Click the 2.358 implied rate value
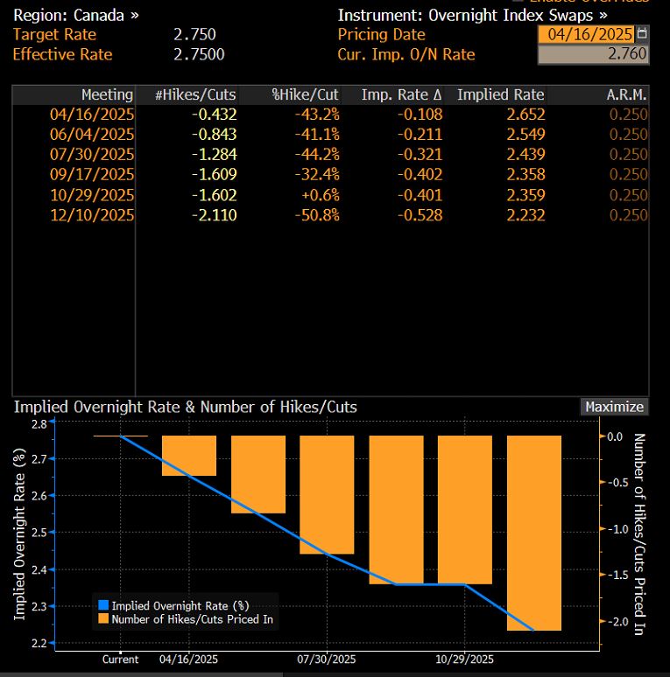Screen dimensions: 670x677 525,174
